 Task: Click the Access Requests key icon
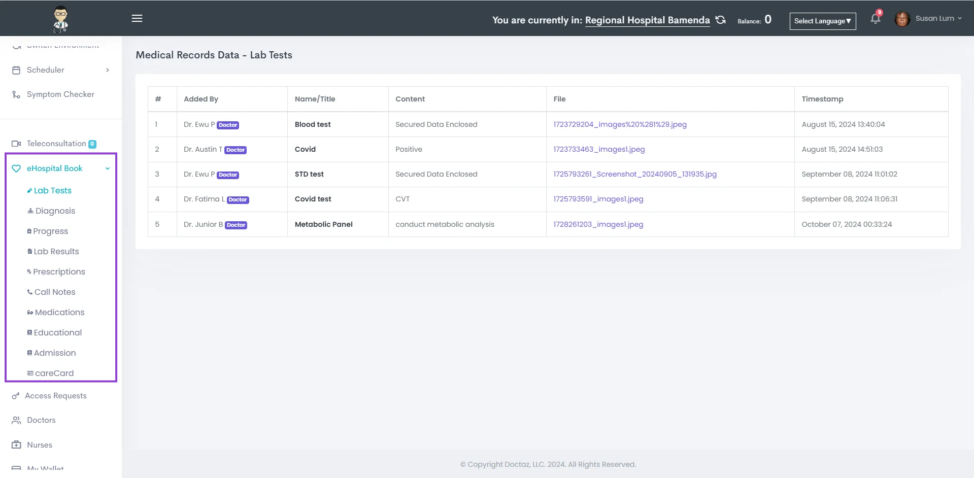(x=16, y=396)
